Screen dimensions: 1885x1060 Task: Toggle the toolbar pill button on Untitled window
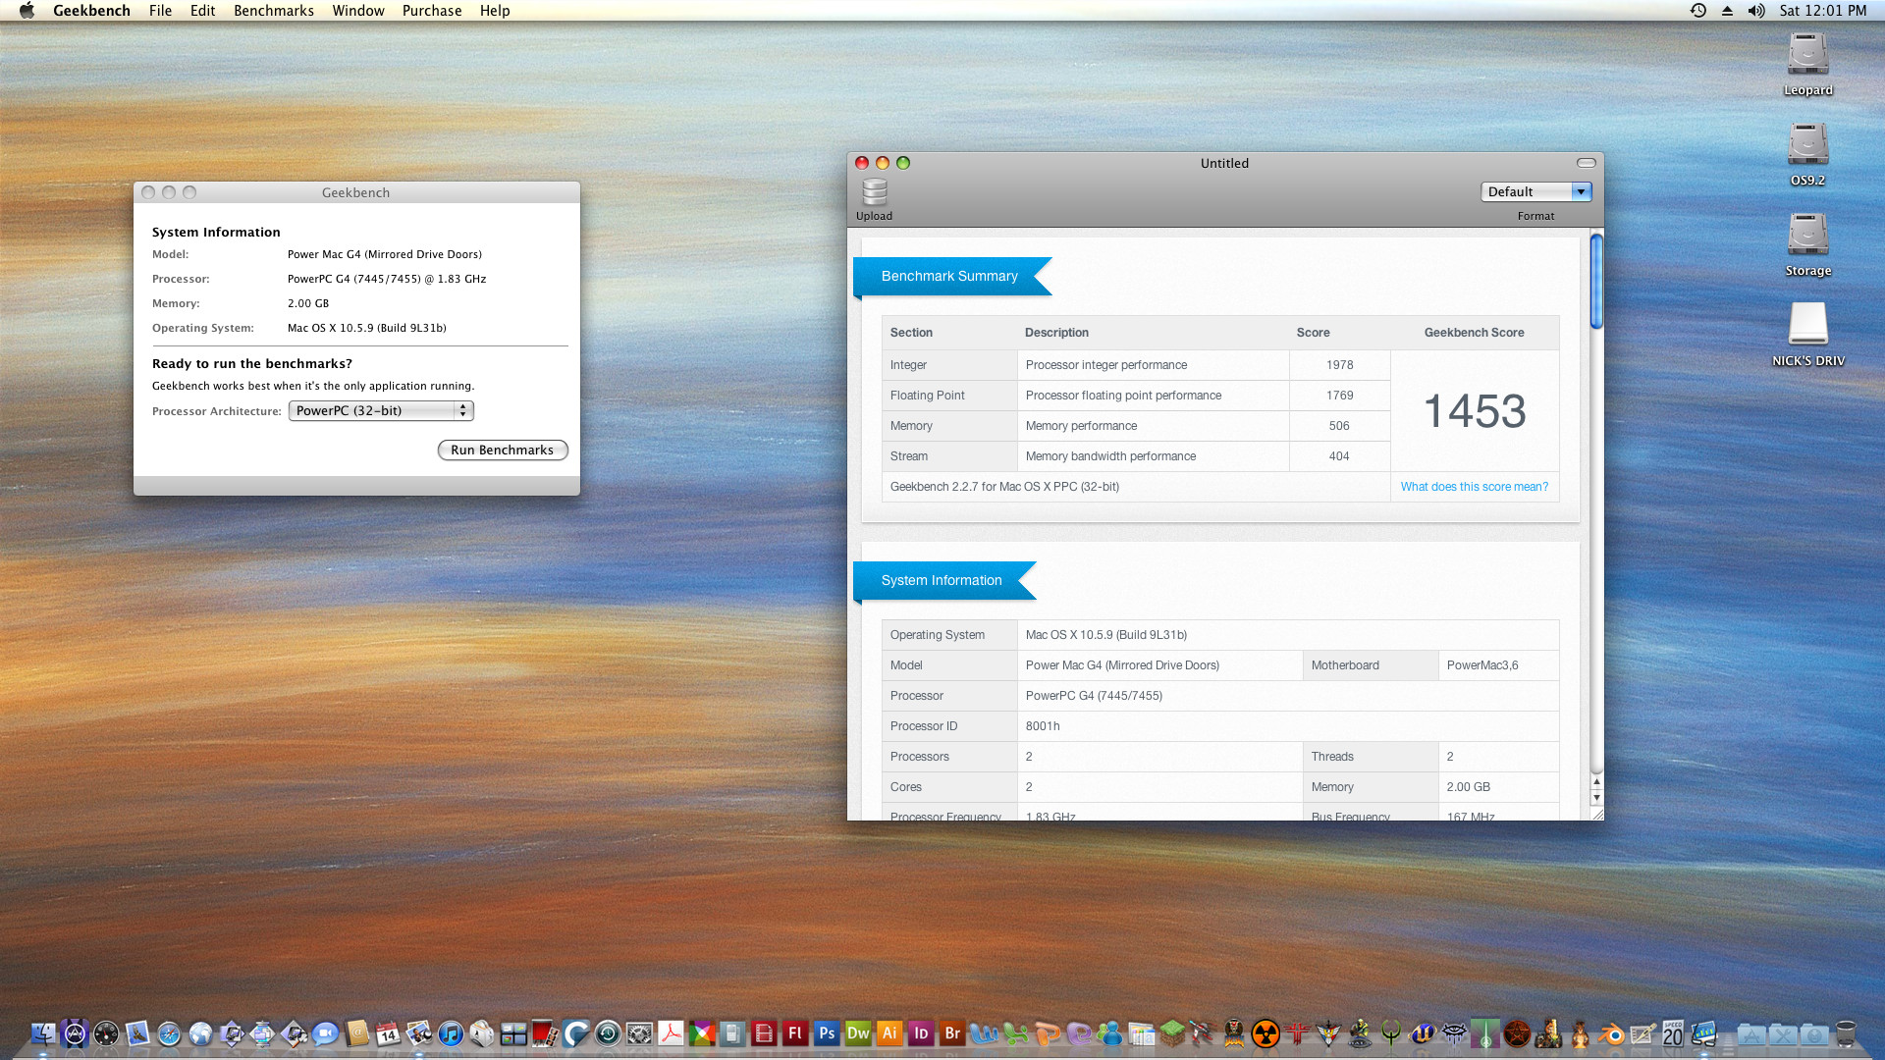click(1586, 163)
